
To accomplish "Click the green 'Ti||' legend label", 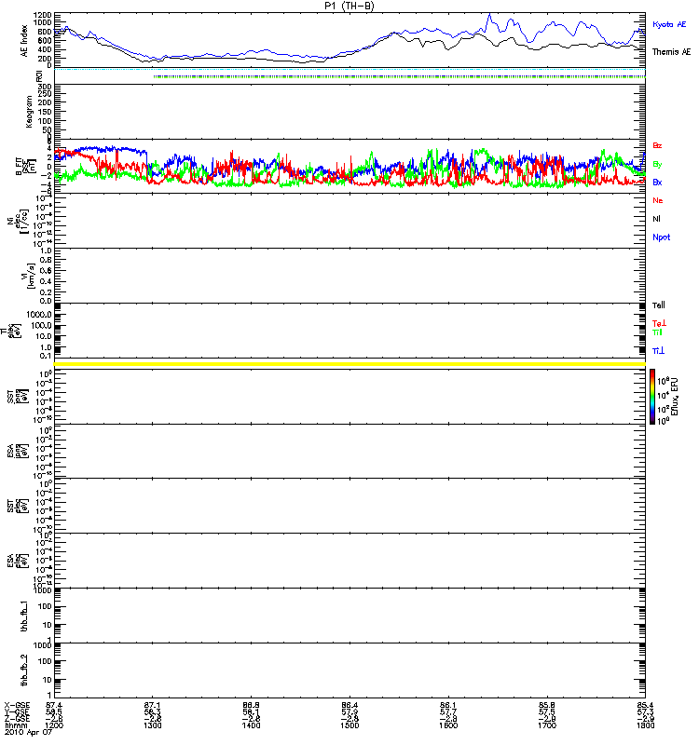I will point(657,332).
